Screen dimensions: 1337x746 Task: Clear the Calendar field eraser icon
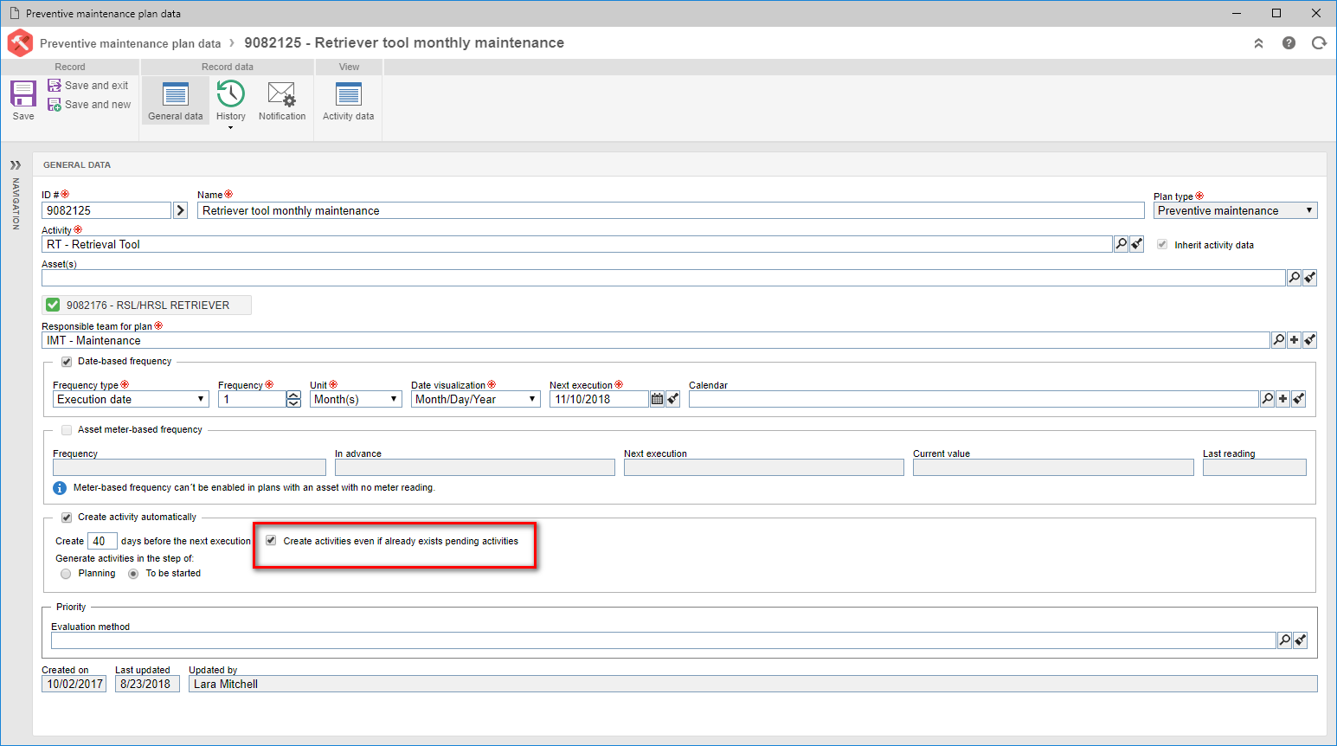click(1299, 399)
